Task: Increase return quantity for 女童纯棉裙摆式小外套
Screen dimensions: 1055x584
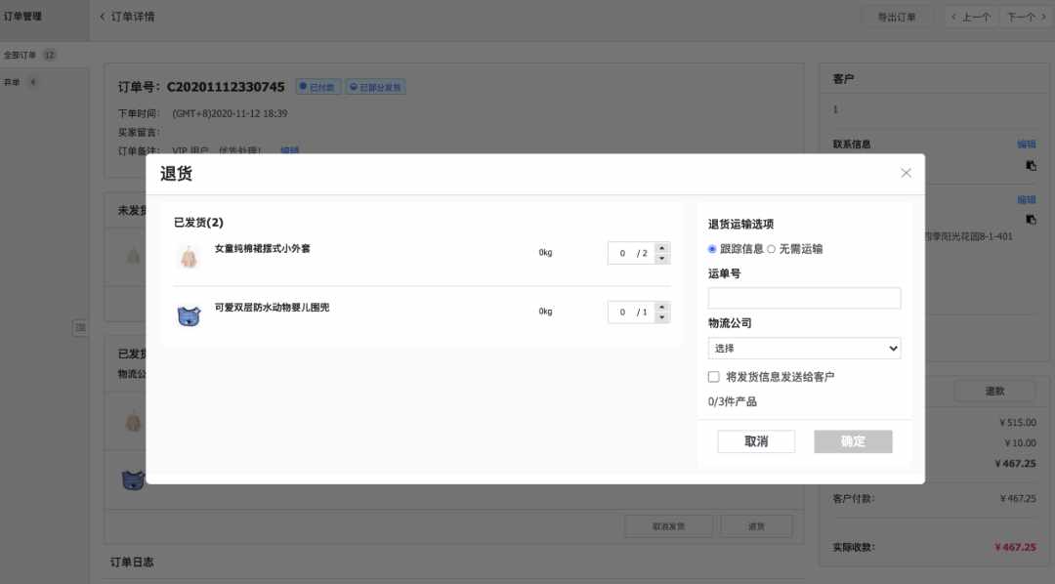Action: pos(662,248)
